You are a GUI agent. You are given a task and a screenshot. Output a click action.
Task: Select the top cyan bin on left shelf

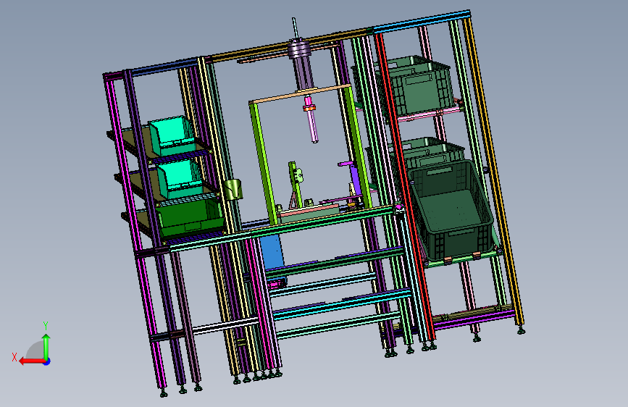(x=172, y=135)
